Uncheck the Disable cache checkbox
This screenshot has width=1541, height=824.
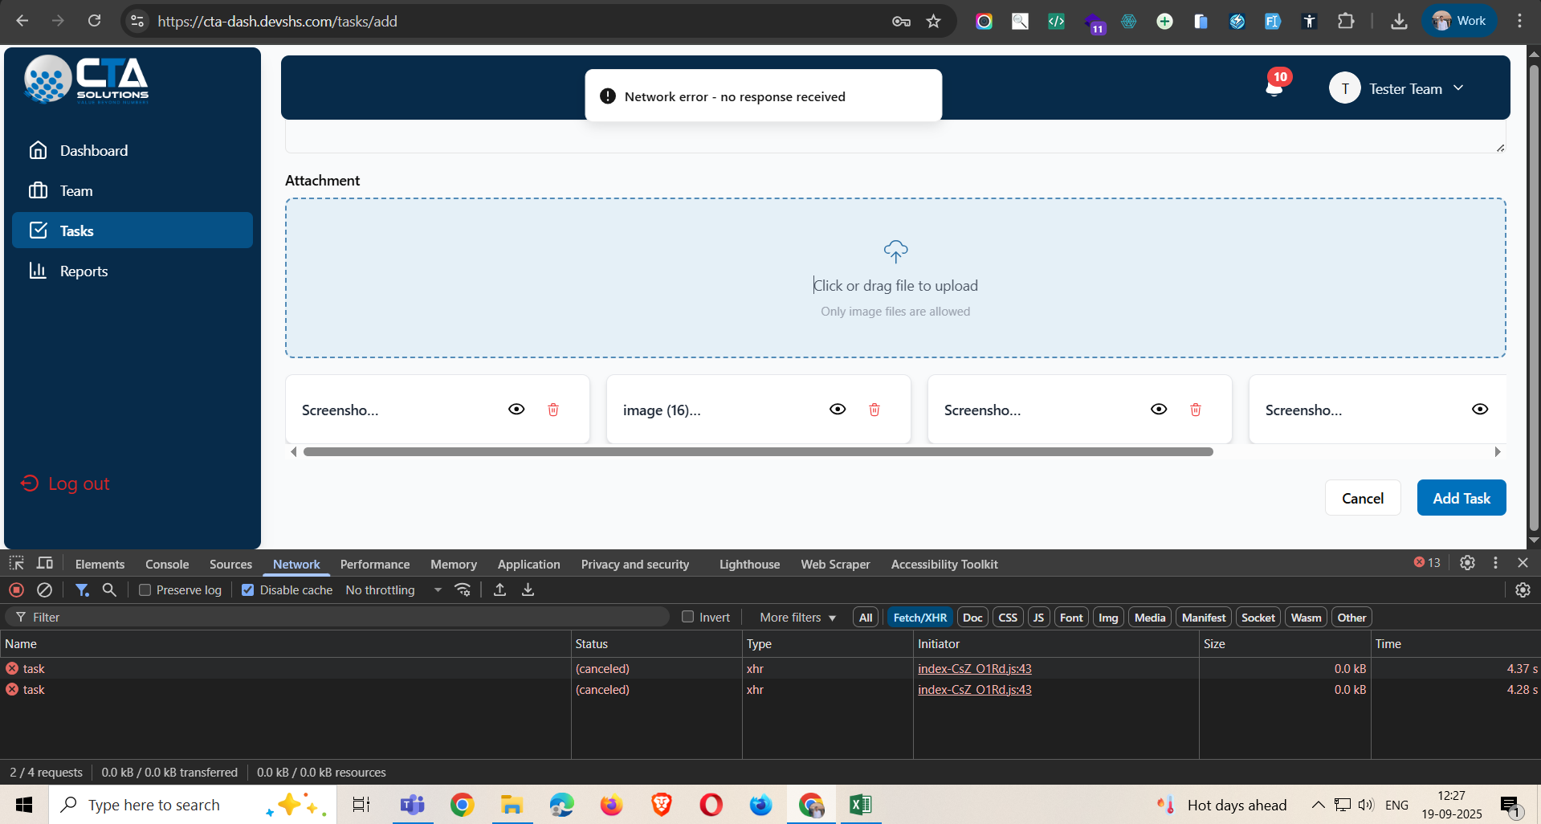(x=248, y=590)
